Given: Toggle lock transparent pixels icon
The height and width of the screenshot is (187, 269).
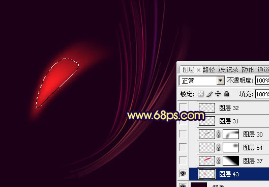Looking at the screenshot, I should (x=200, y=94).
